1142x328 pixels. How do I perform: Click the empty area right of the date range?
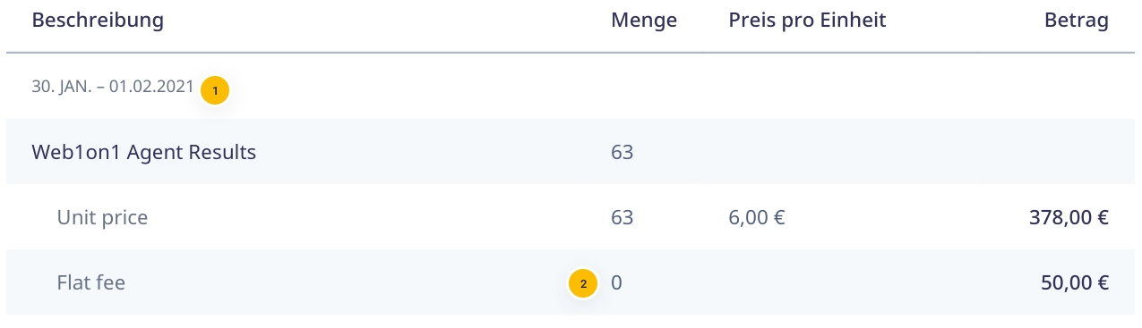coord(681,87)
